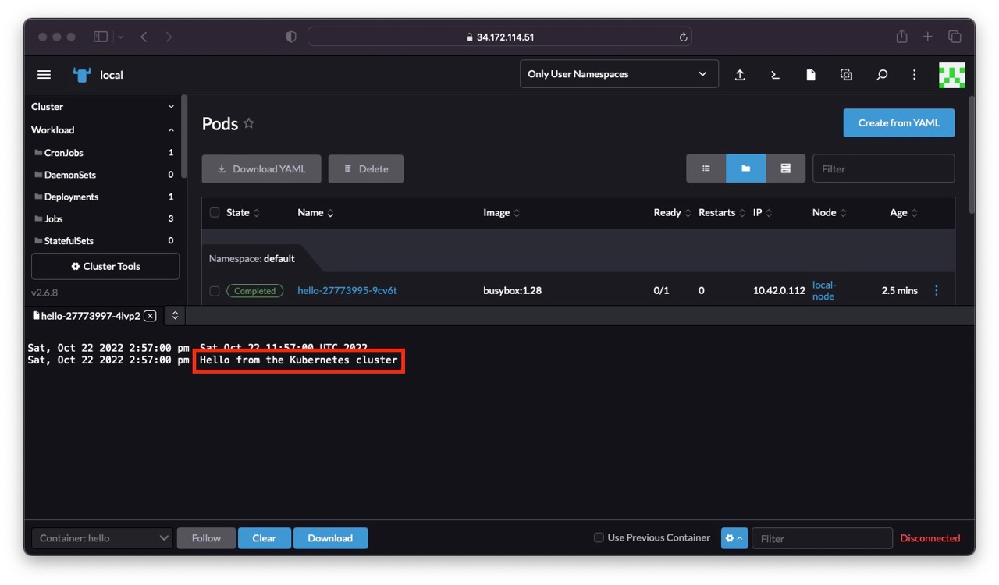
Task: Close the hello-27773997-4lvp2 log tab
Action: 150,316
